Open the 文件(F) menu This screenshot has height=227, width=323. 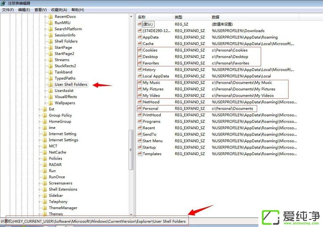[x=8, y=10]
